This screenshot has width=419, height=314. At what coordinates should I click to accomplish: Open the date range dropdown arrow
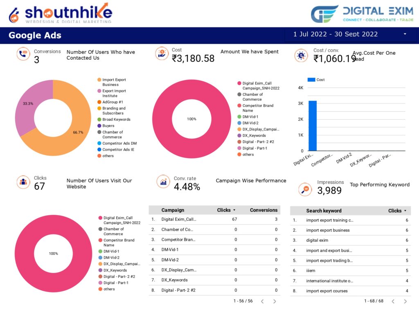405,34
